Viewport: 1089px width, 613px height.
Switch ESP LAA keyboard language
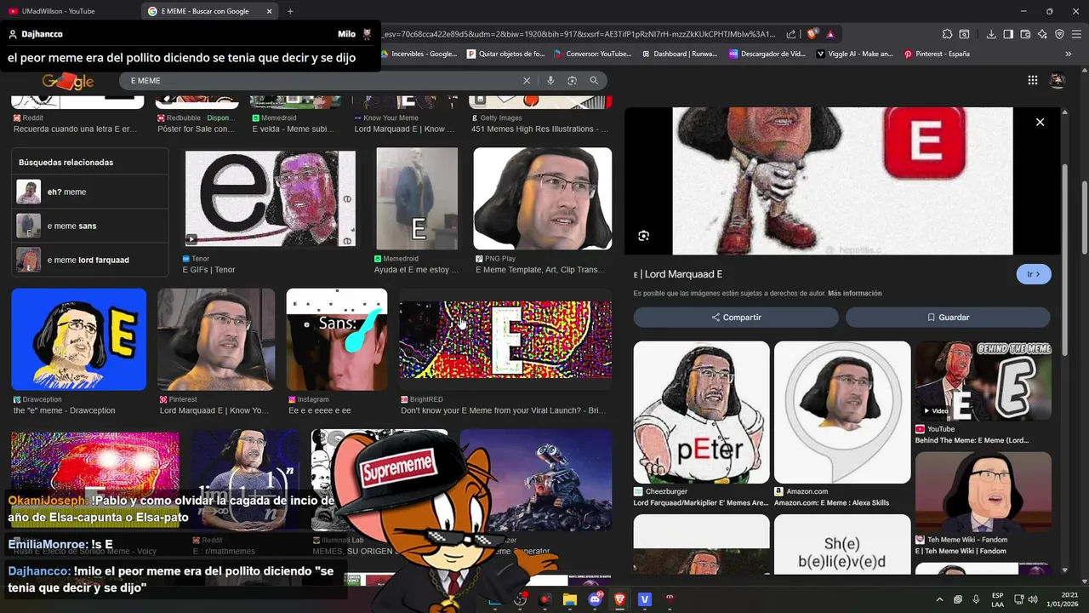tap(997, 599)
